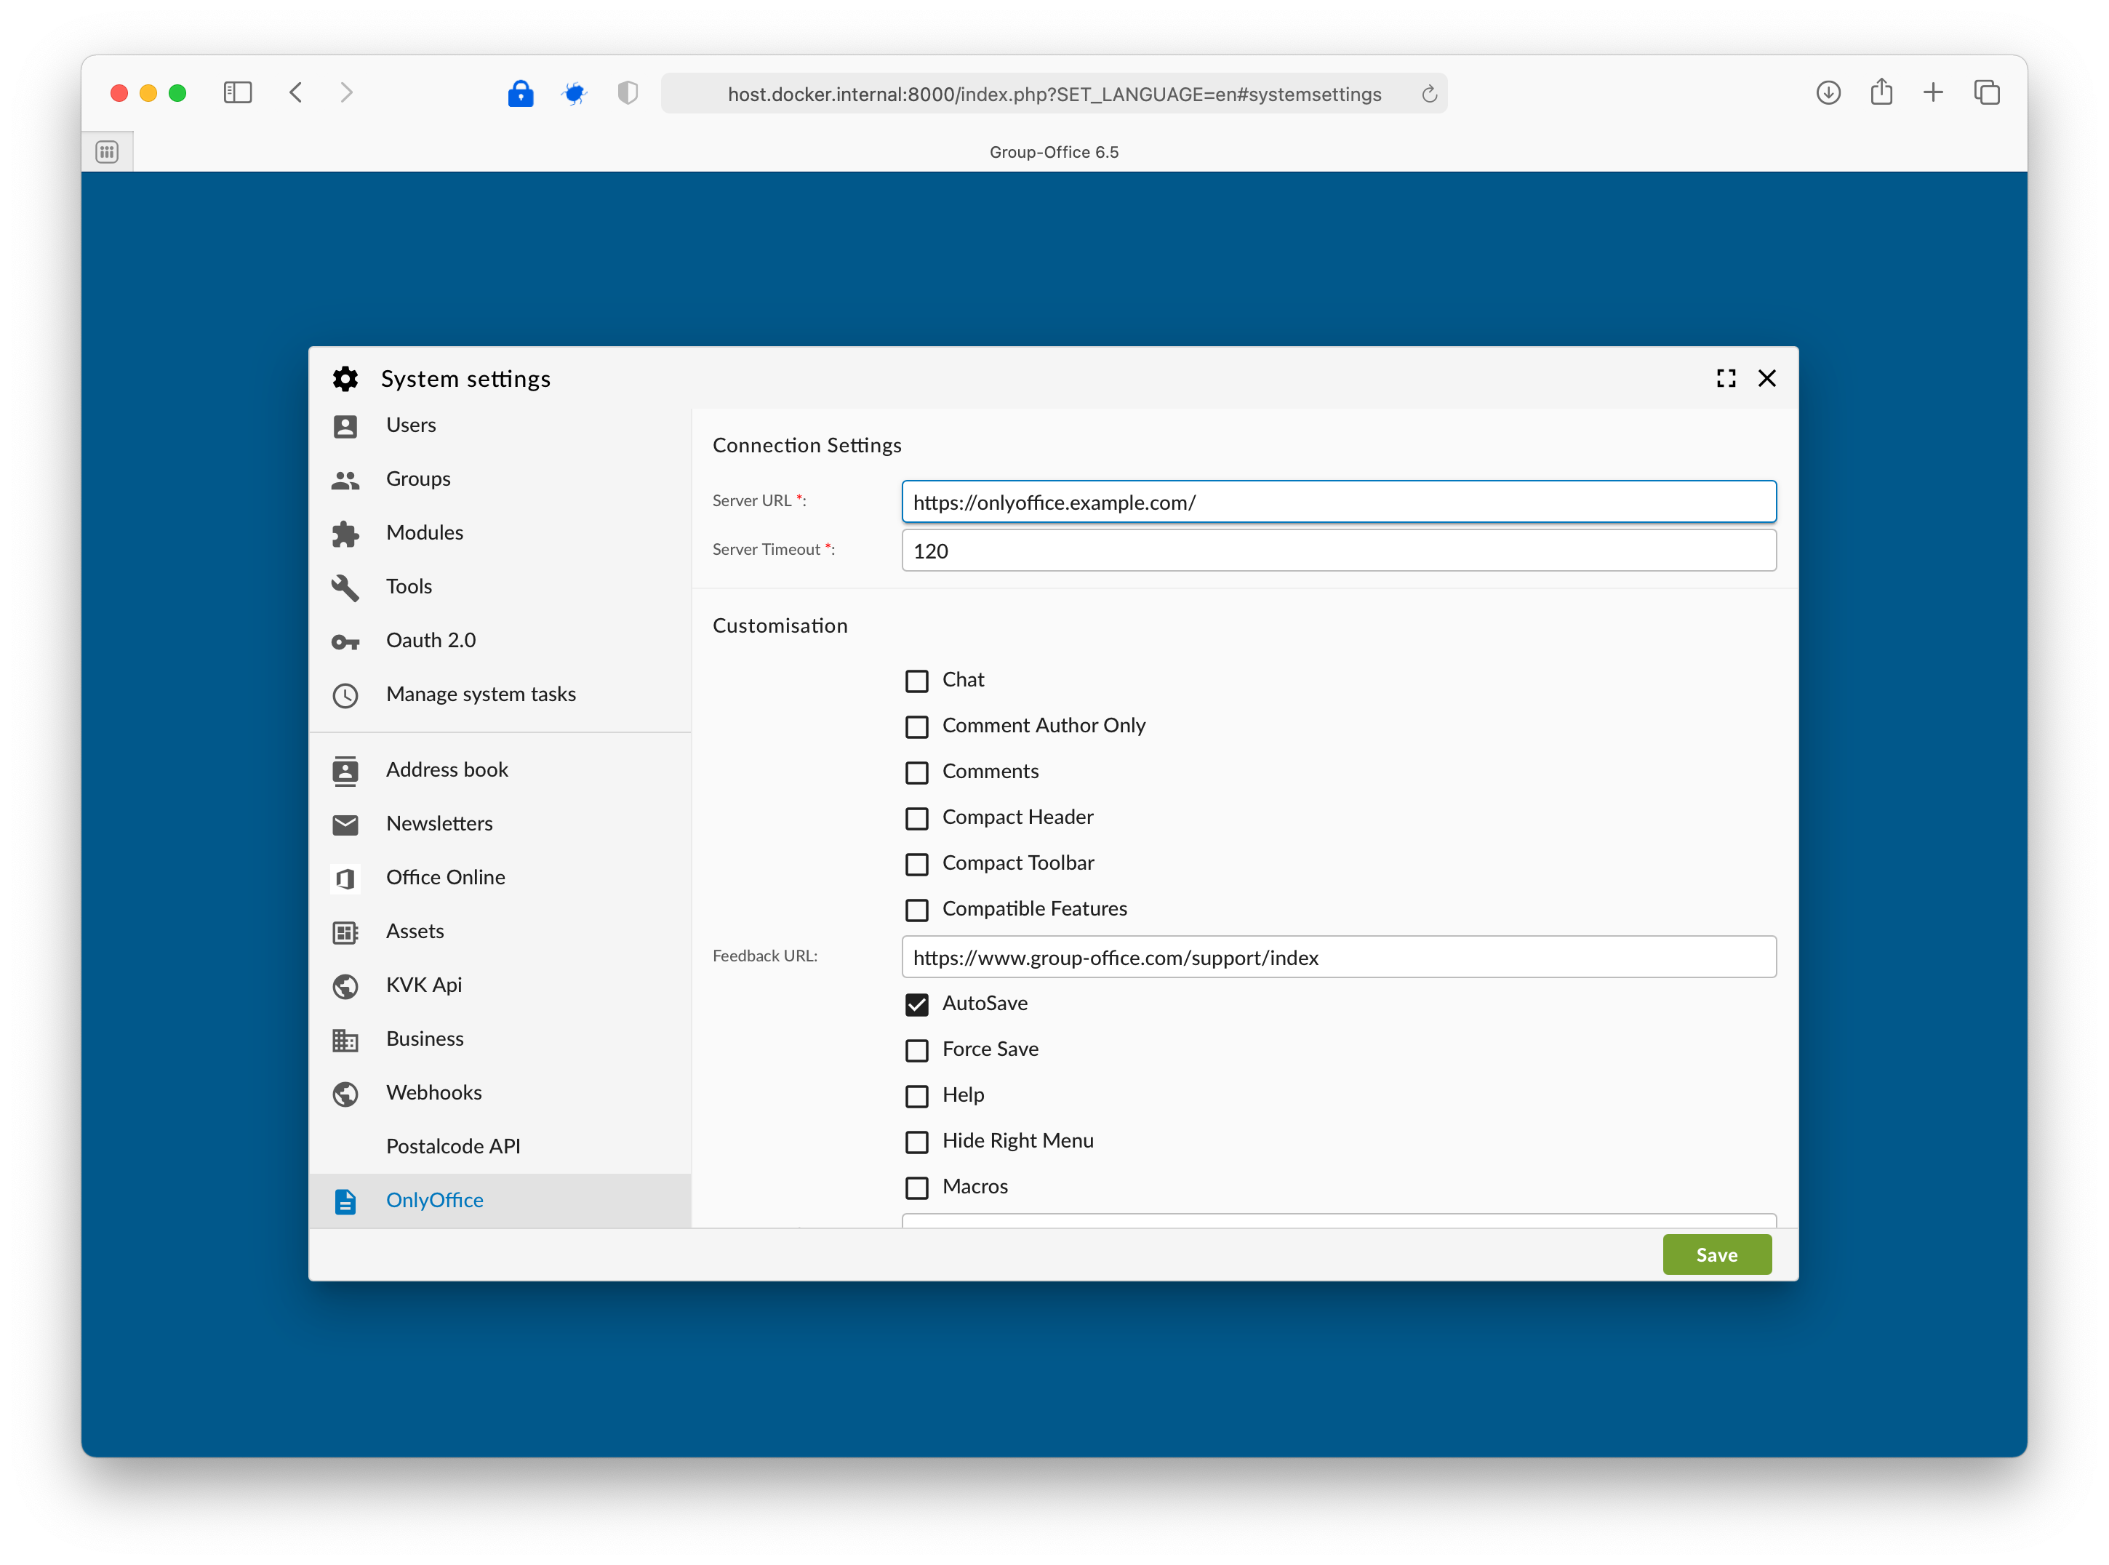Enable the Hide Right Menu checkbox
The width and height of the screenshot is (2109, 1565).
[x=916, y=1142]
